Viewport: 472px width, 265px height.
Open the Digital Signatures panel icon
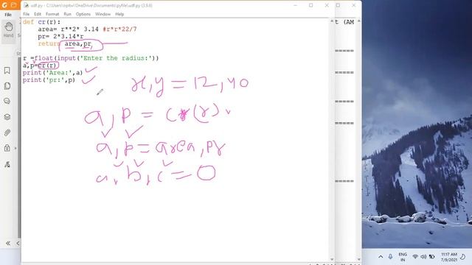point(7,164)
